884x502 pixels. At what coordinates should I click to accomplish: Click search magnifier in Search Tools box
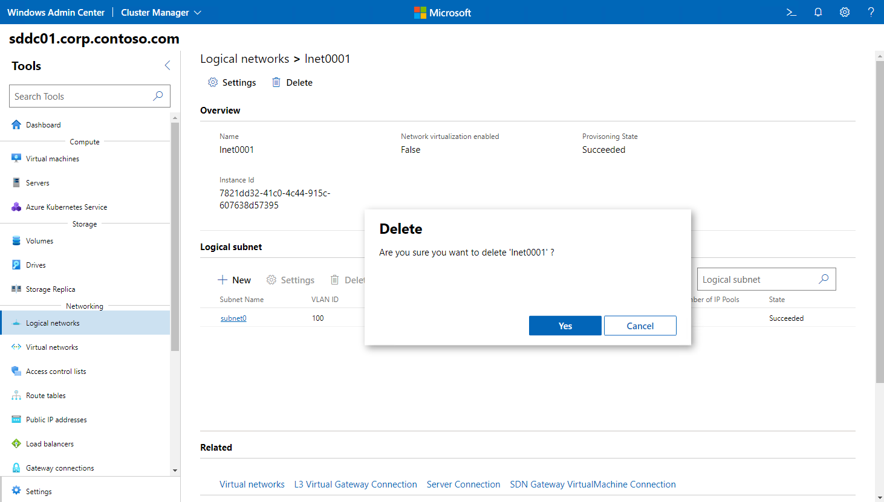(158, 96)
